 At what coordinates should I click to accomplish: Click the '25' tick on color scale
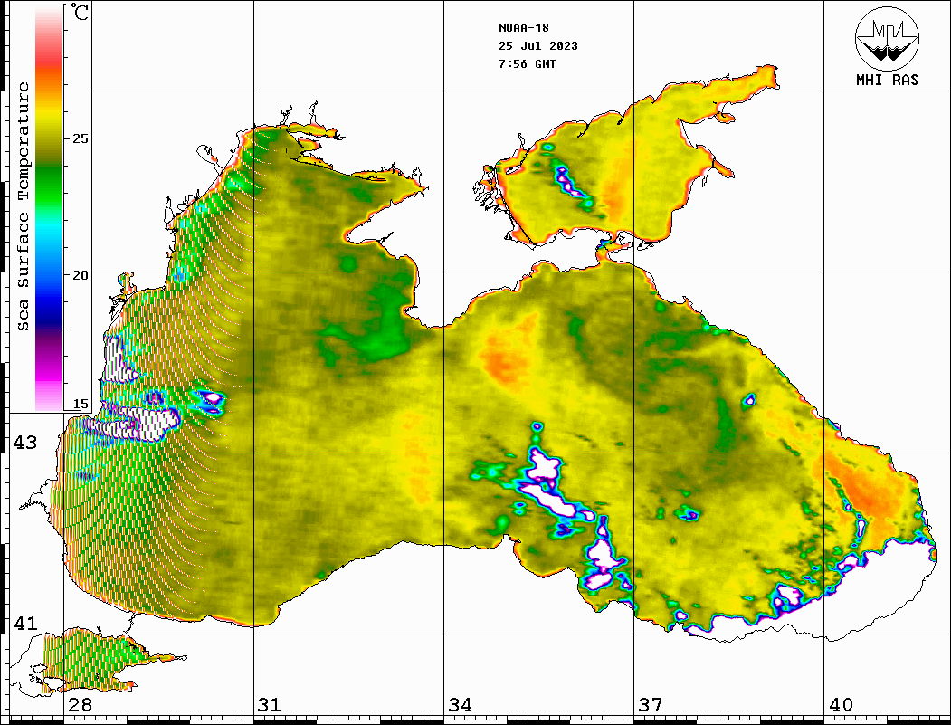click(x=80, y=138)
